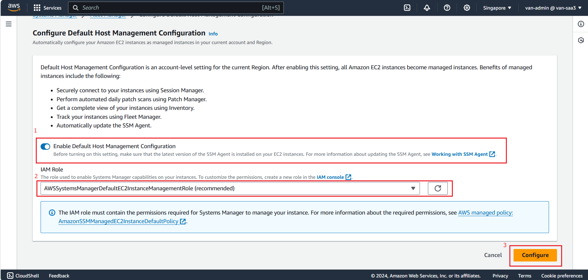Image resolution: width=588 pixels, height=280 pixels.
Task: Expand the hamburger navigation menu
Action: 9,24
